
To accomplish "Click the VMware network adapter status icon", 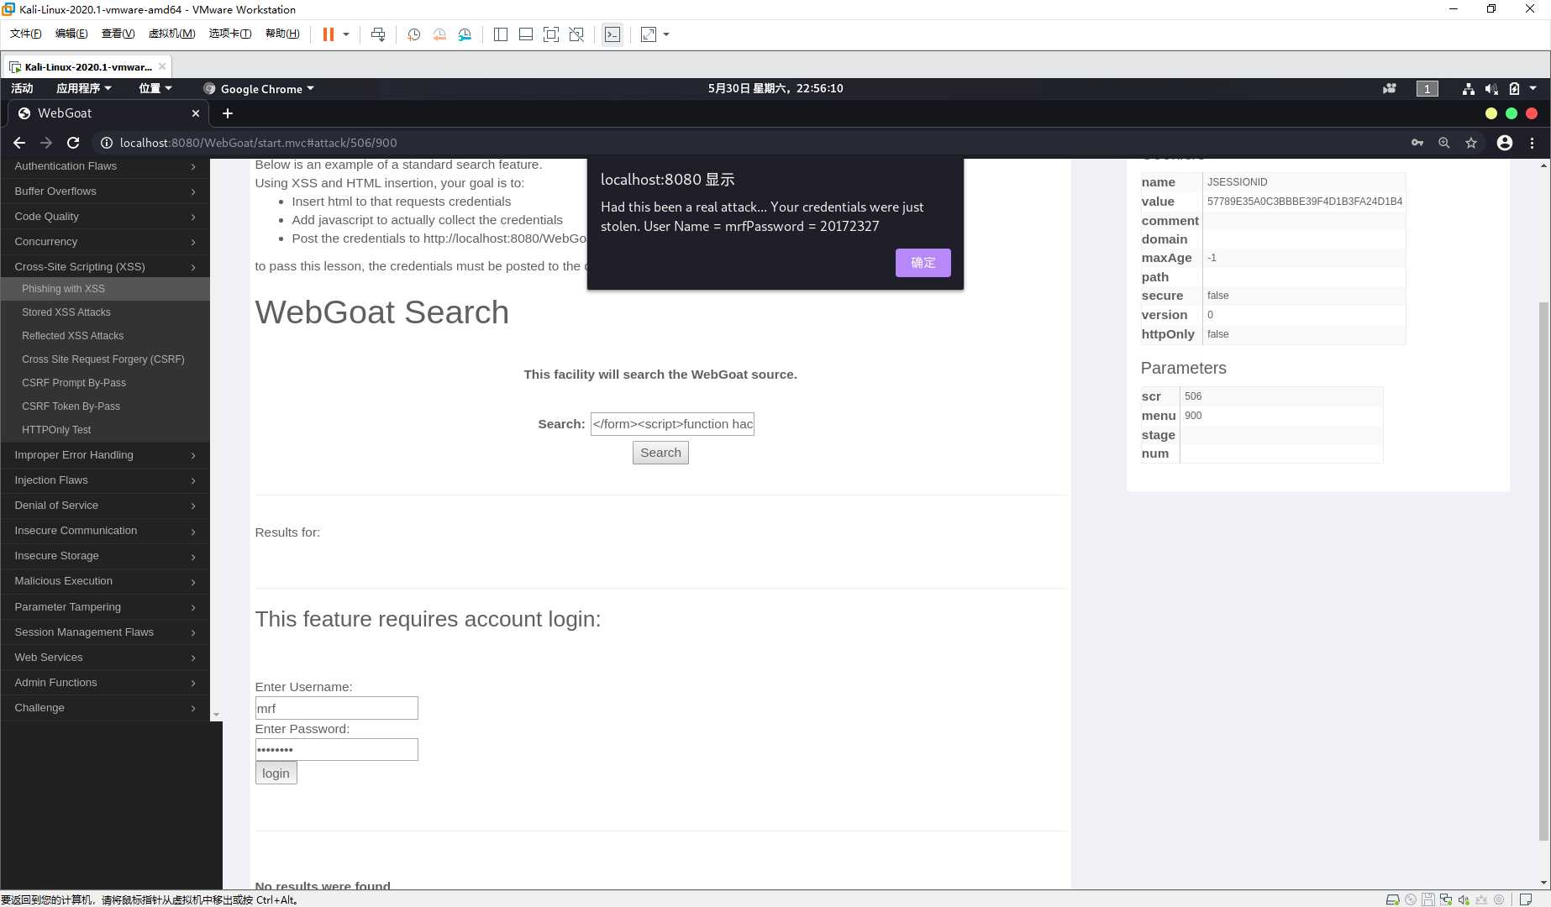I will tap(1445, 899).
